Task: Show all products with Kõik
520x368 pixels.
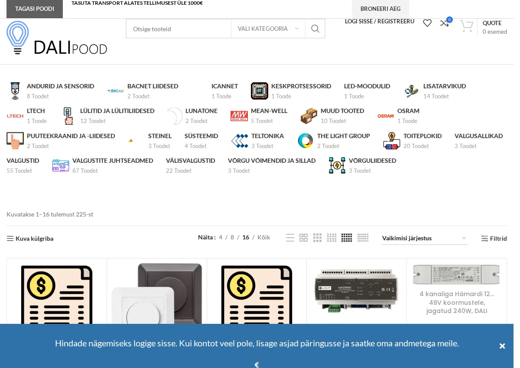Action: (263, 237)
